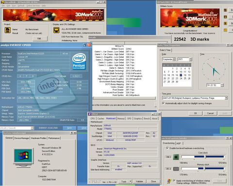Click the 3DMark2001 title bar application icon
This screenshot has height=186, width=233.
point(2,2)
